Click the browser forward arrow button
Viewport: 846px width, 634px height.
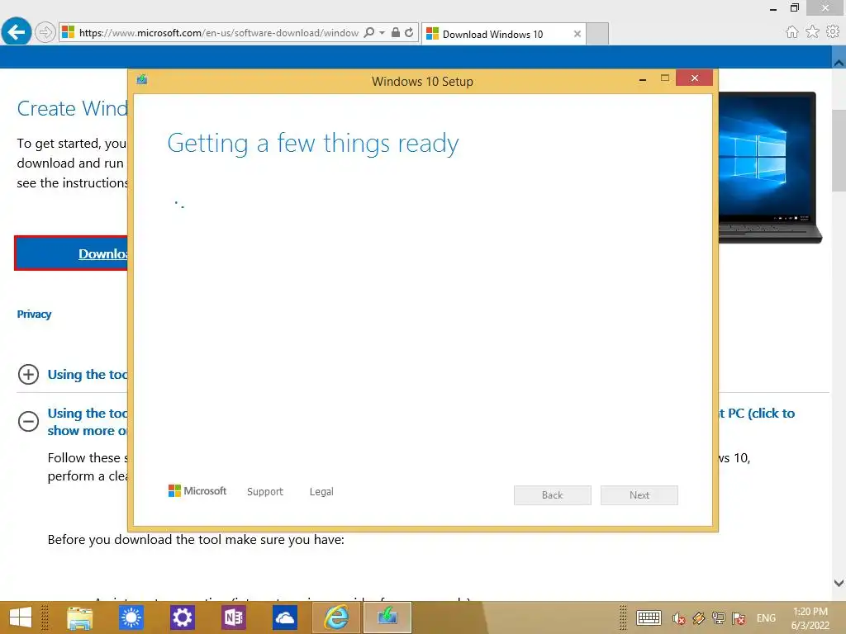[x=45, y=32]
